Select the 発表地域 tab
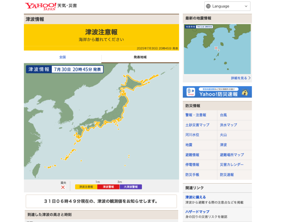This screenshot has width=304, height=222. [140, 57]
